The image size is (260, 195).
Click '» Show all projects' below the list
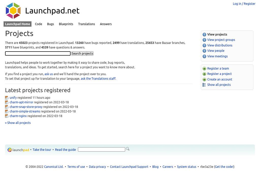click(x=18, y=123)
